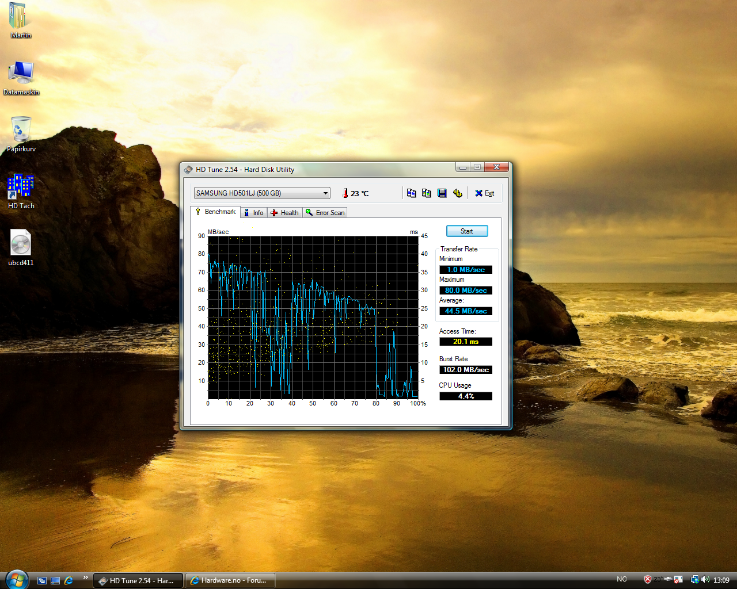Viewport: 737px width, 589px height.
Task: Click the NO language indicator
Action: pyautogui.click(x=622, y=579)
